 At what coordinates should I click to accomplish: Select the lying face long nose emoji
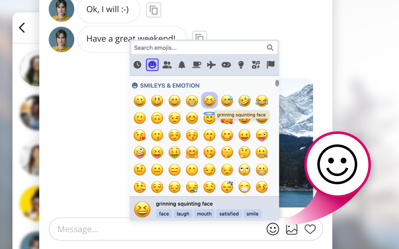click(140, 187)
